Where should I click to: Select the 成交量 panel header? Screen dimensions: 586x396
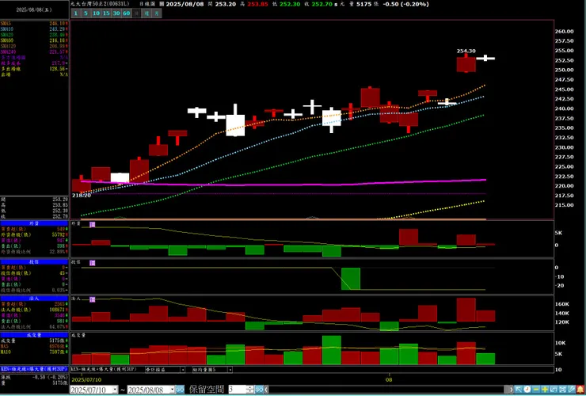(x=34, y=335)
